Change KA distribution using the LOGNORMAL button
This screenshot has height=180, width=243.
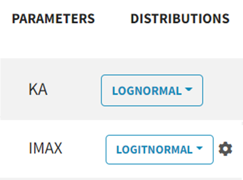[152, 90]
